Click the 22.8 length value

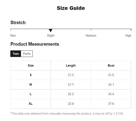point(71,104)
